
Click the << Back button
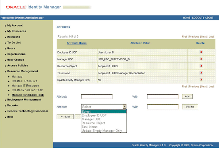(x=65, y=117)
